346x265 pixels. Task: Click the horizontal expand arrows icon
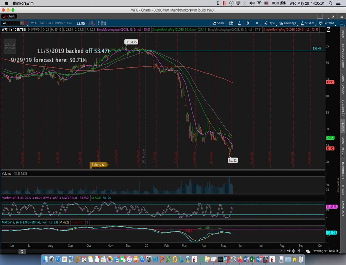[289, 251]
